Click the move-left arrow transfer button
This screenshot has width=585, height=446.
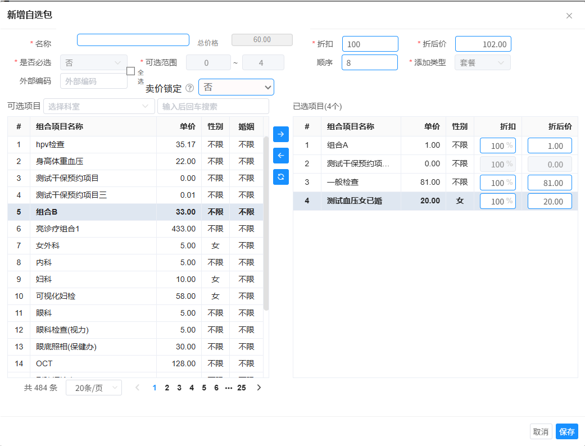point(280,156)
